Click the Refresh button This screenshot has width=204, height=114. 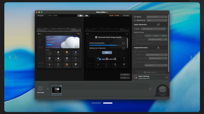(x=125, y=75)
